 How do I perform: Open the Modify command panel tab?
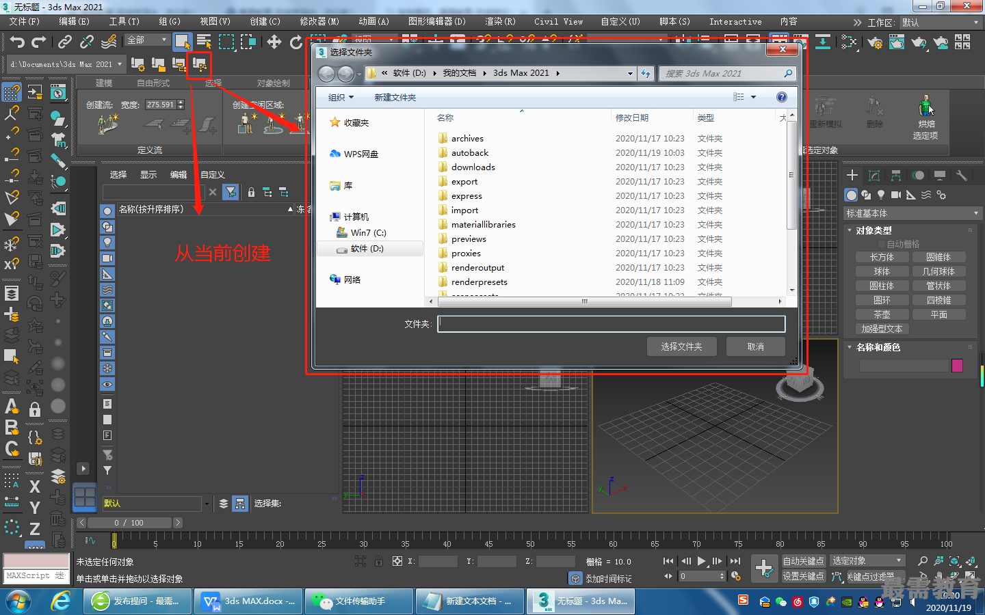pyautogui.click(x=874, y=176)
